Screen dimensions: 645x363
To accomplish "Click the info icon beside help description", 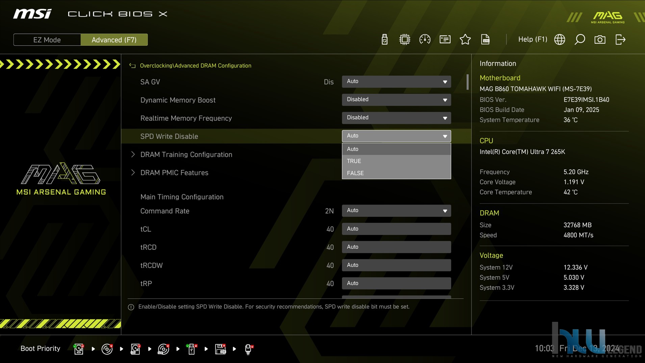I will click(131, 307).
